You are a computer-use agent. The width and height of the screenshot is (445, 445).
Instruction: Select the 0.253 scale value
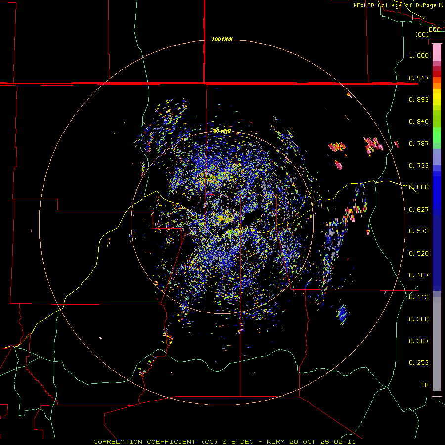419,363
